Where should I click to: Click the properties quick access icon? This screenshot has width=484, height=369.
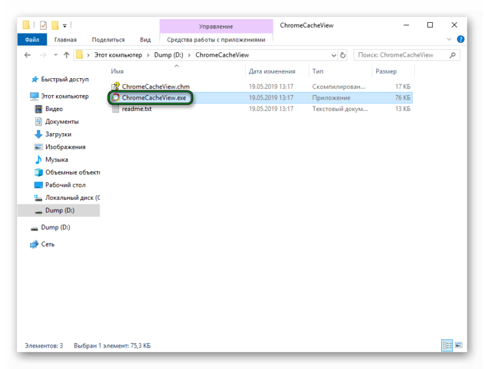tap(43, 25)
